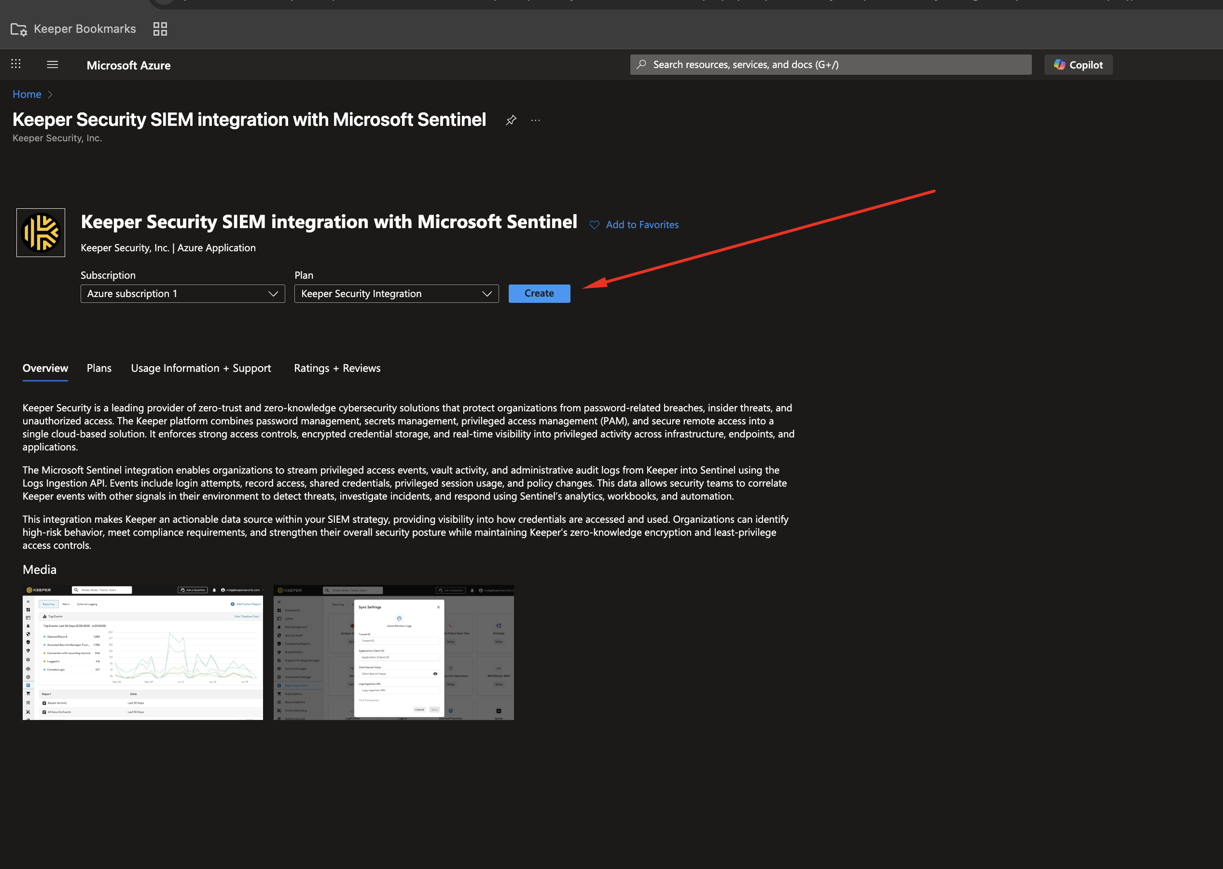Switch to the Plans tab
Viewport: 1223px width, 869px height.
click(x=99, y=368)
